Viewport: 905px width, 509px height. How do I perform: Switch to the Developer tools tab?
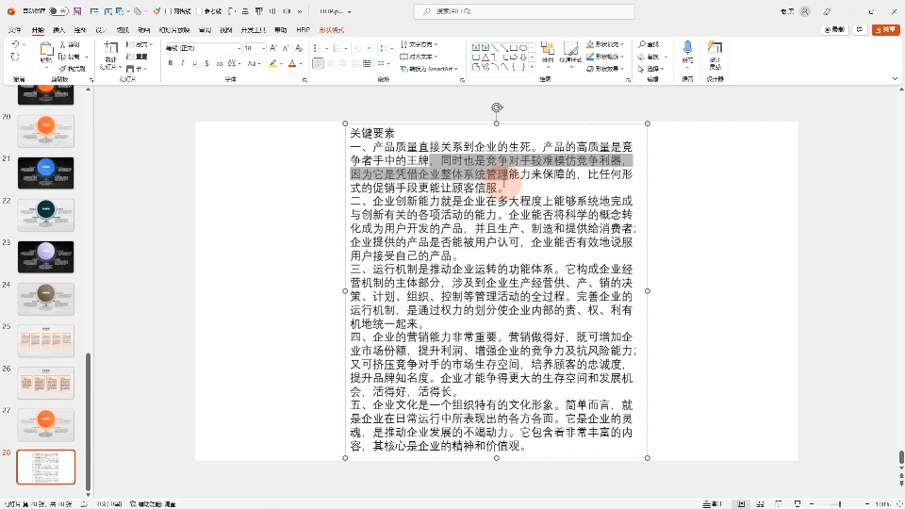(x=253, y=30)
